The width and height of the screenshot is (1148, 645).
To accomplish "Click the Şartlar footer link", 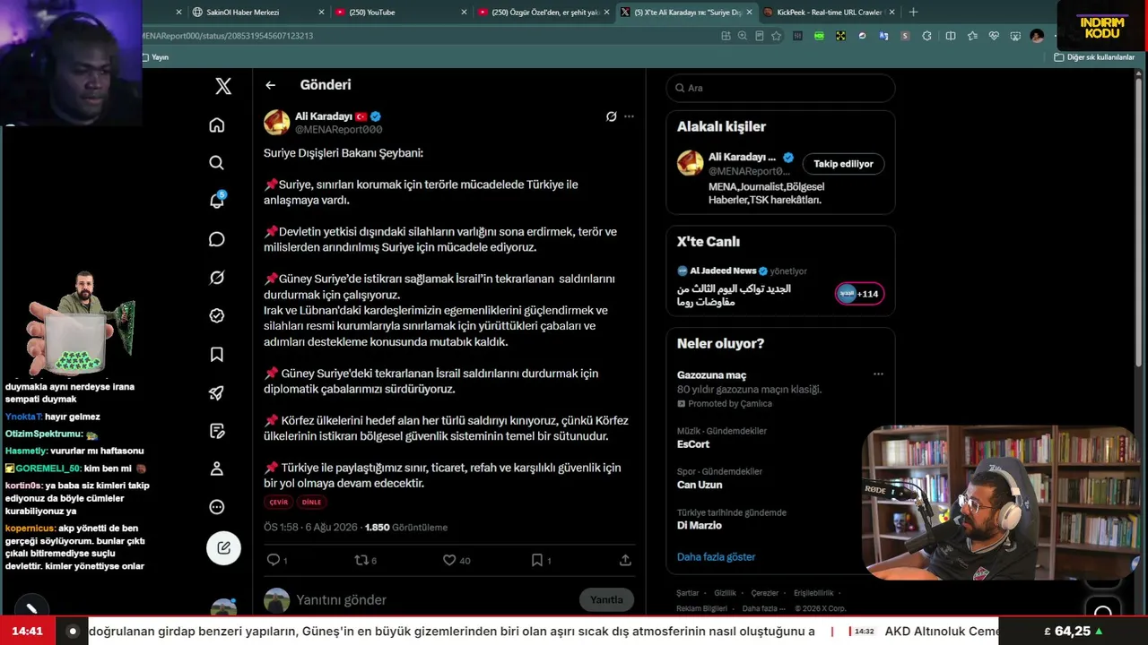I will click(688, 593).
